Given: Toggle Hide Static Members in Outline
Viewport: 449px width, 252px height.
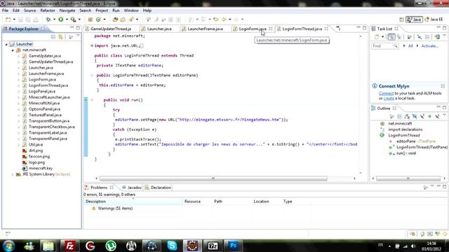Looking at the screenshot, I should pos(422,116).
